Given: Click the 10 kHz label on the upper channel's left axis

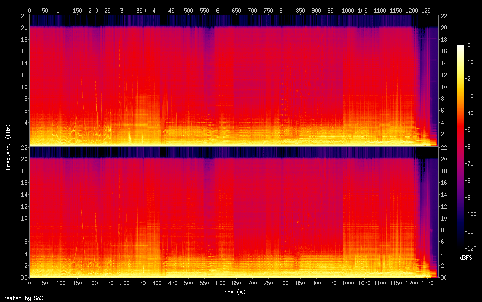Looking at the screenshot, I should pyautogui.click(x=23, y=87).
